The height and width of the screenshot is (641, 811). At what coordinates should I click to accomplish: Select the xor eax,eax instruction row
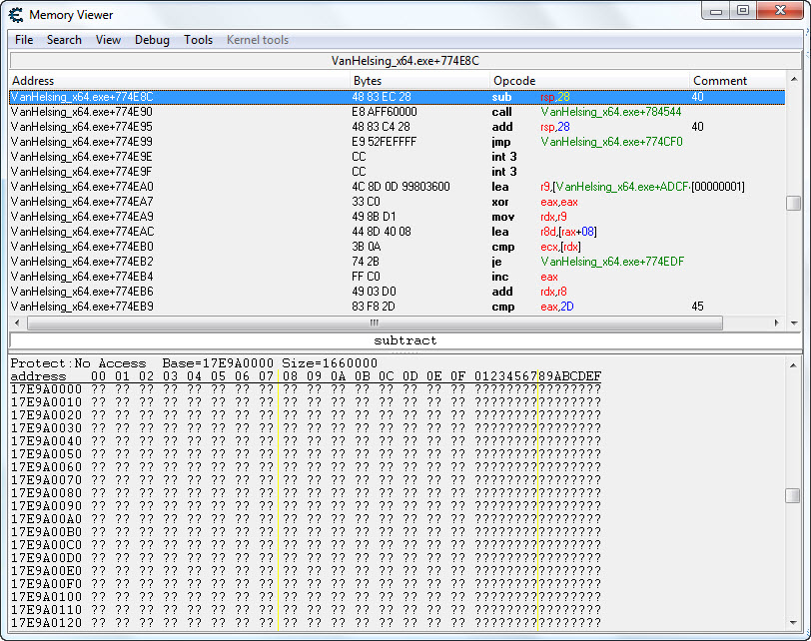pyautogui.click(x=300, y=202)
